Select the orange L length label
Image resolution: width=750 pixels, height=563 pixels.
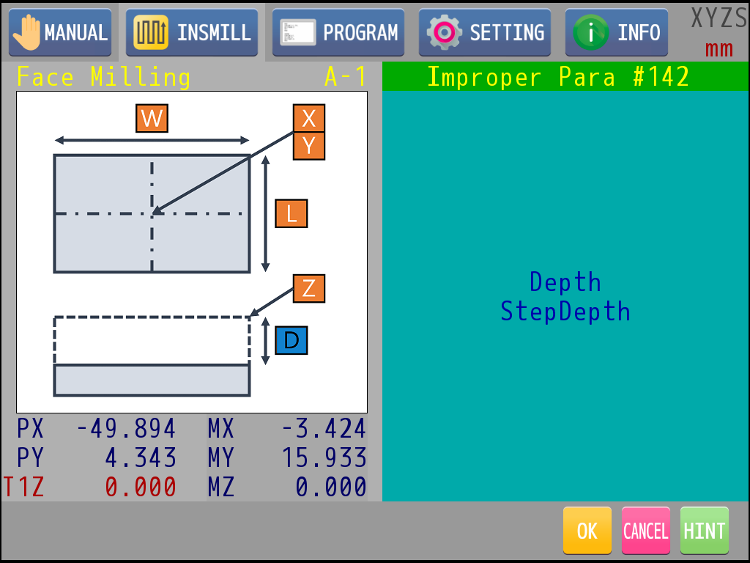291,213
